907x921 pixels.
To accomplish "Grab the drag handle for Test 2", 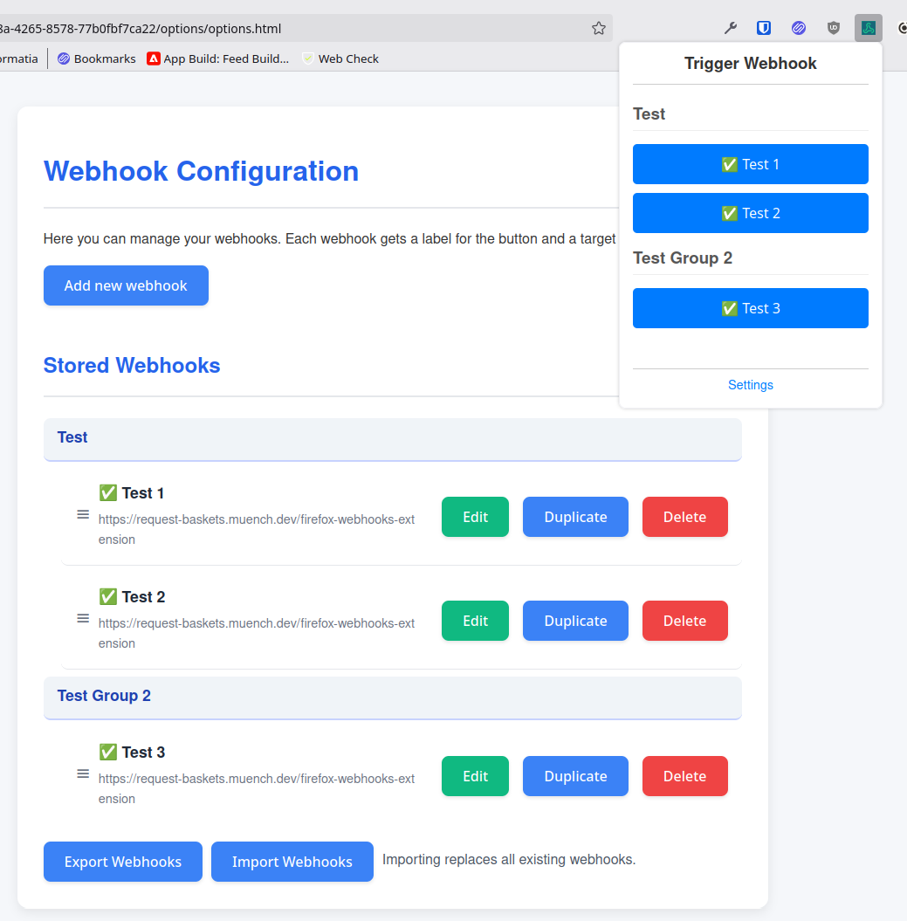I will [x=84, y=618].
